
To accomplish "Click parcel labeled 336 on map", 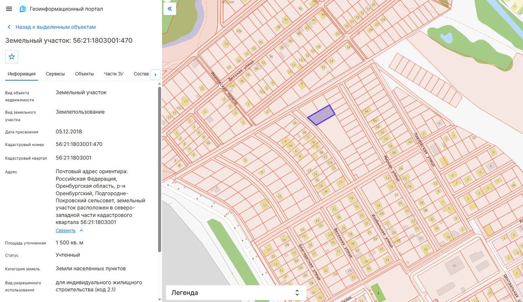I will coord(239,31).
